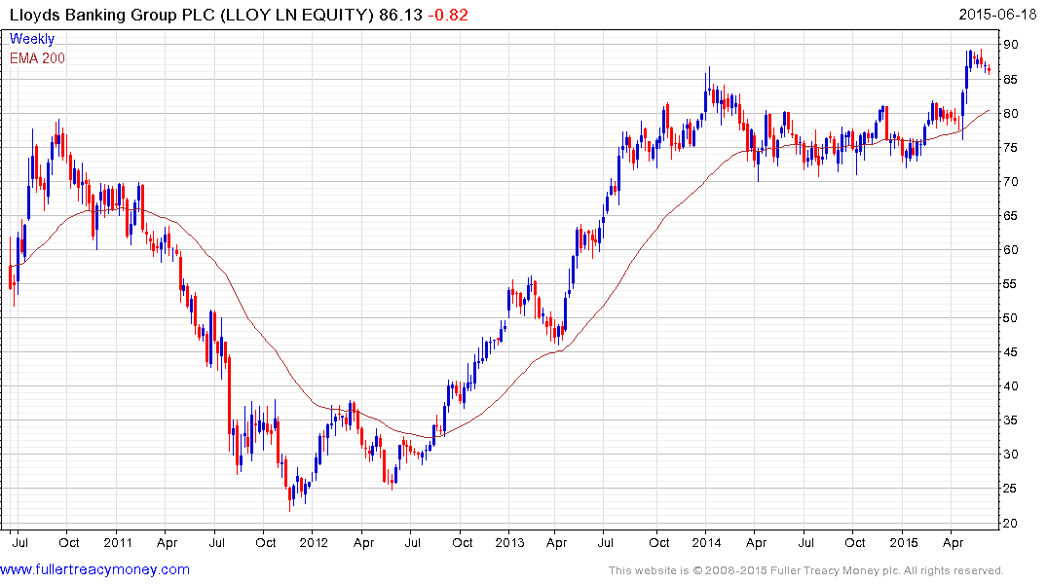Click the 25 price axis label
The height and width of the screenshot is (584, 1047).
(x=1010, y=489)
